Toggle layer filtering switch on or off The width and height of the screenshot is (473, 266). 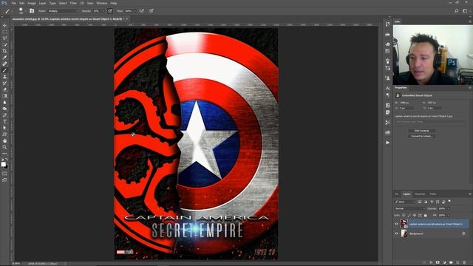449,201
